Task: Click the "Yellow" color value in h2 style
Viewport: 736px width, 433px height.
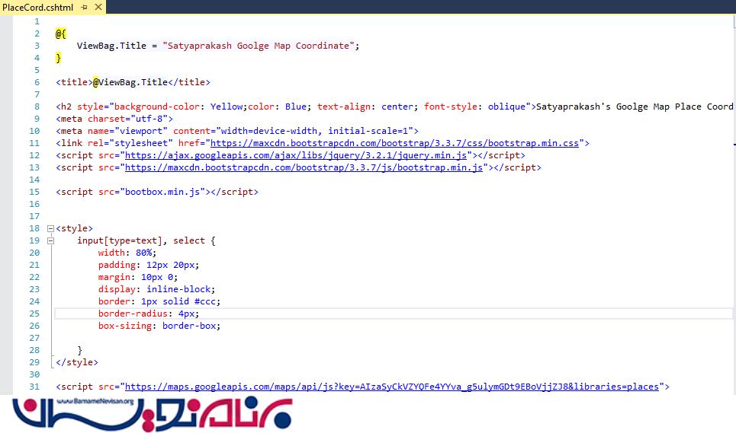Action: pos(227,107)
